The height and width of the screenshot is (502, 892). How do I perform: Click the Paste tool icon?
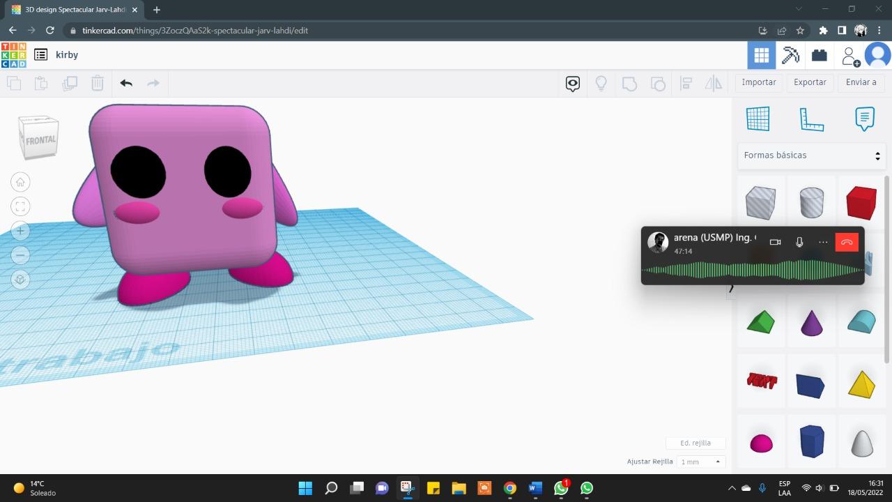(x=41, y=83)
